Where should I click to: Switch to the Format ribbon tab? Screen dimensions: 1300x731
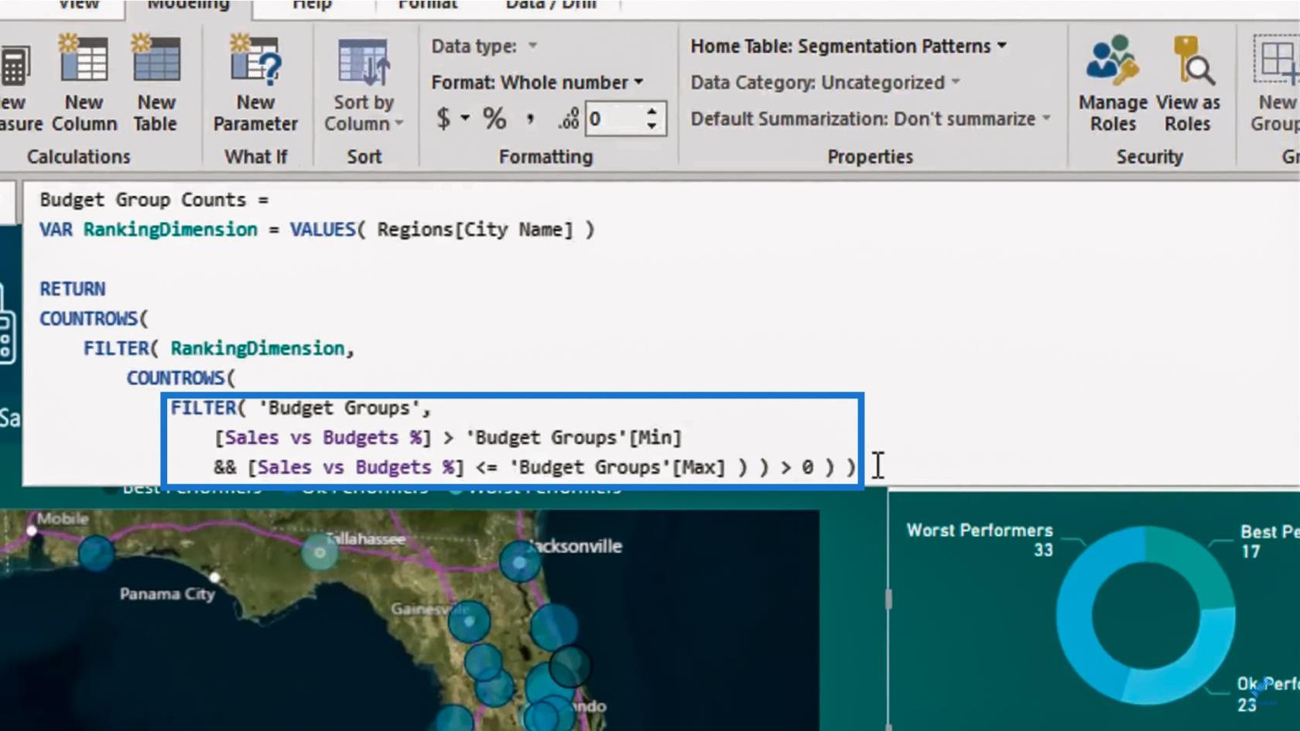point(428,6)
